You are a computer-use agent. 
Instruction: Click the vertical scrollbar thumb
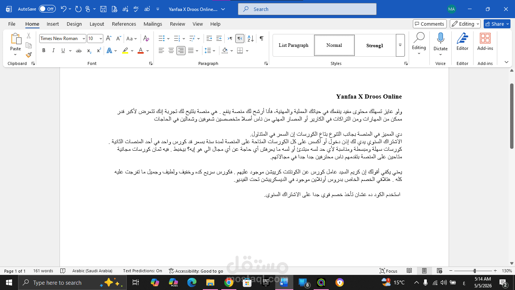512,116
